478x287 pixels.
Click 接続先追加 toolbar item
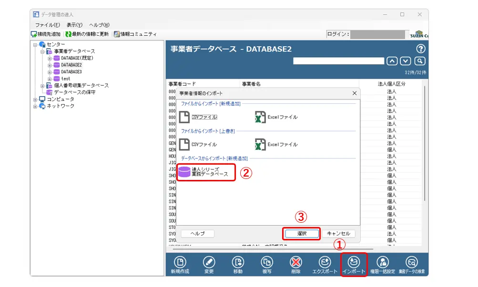46,34
